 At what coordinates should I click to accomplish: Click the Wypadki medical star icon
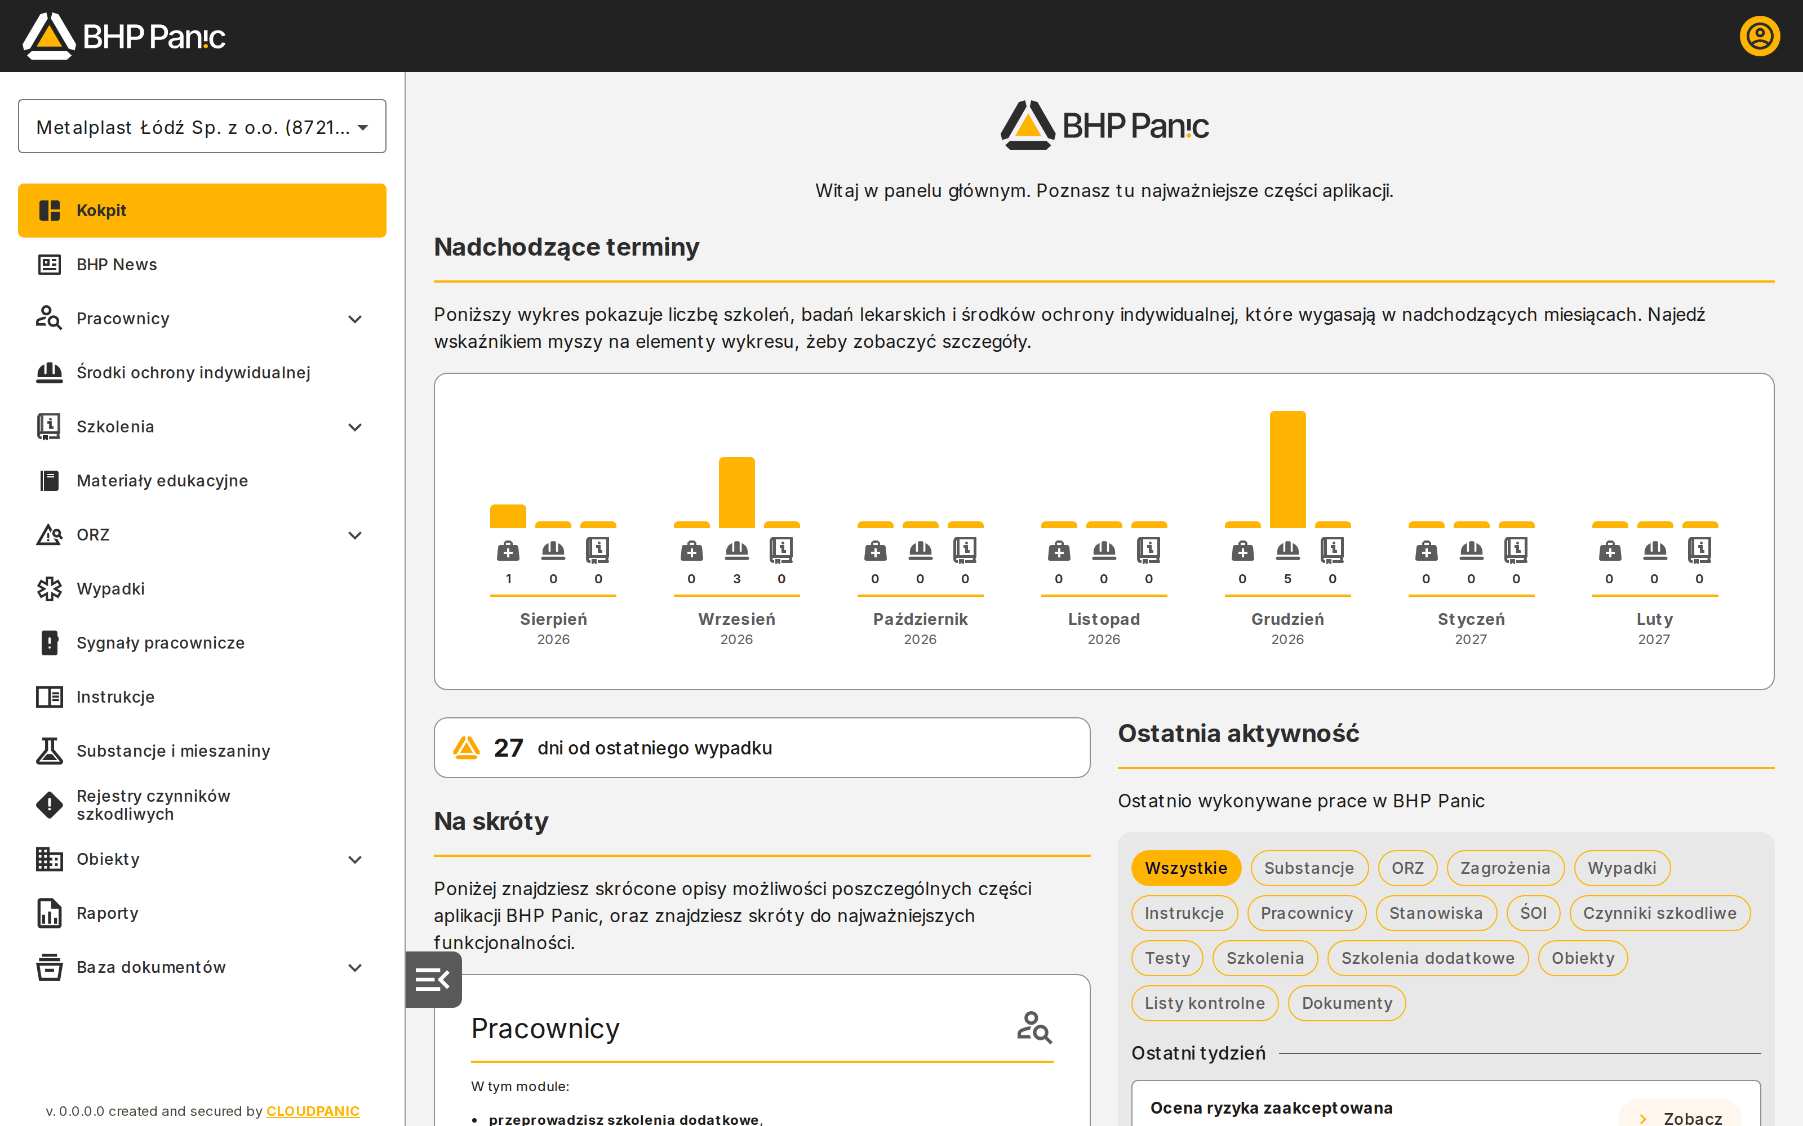pyautogui.click(x=49, y=588)
